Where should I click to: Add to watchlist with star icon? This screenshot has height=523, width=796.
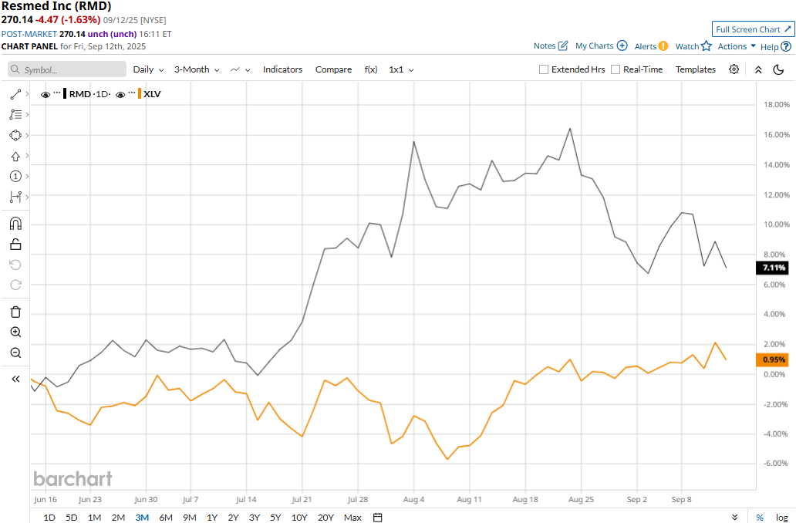pos(707,46)
